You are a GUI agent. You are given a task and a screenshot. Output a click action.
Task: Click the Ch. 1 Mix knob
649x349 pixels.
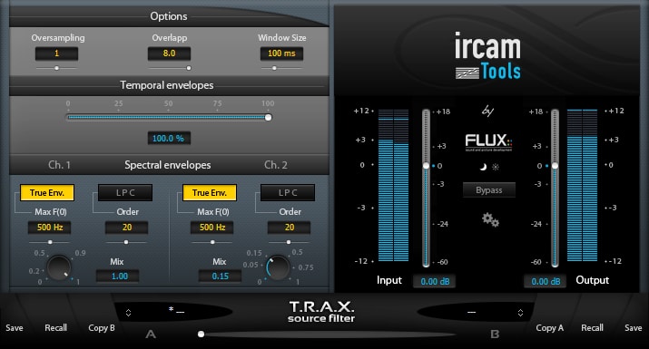point(59,267)
